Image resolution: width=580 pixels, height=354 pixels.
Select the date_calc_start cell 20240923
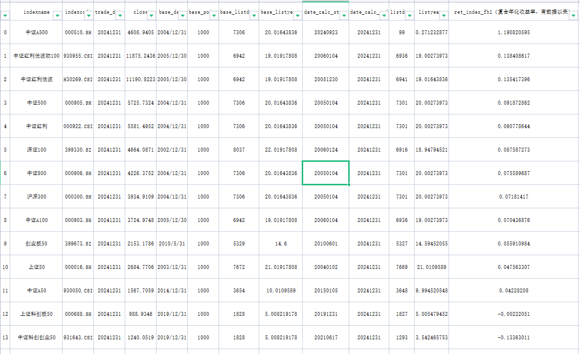(x=326, y=32)
